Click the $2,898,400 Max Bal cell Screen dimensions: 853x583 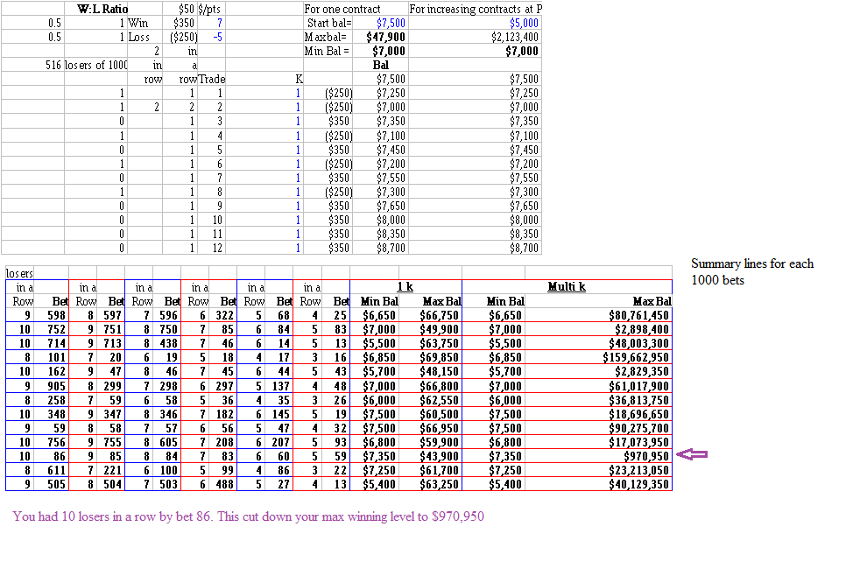point(598,329)
